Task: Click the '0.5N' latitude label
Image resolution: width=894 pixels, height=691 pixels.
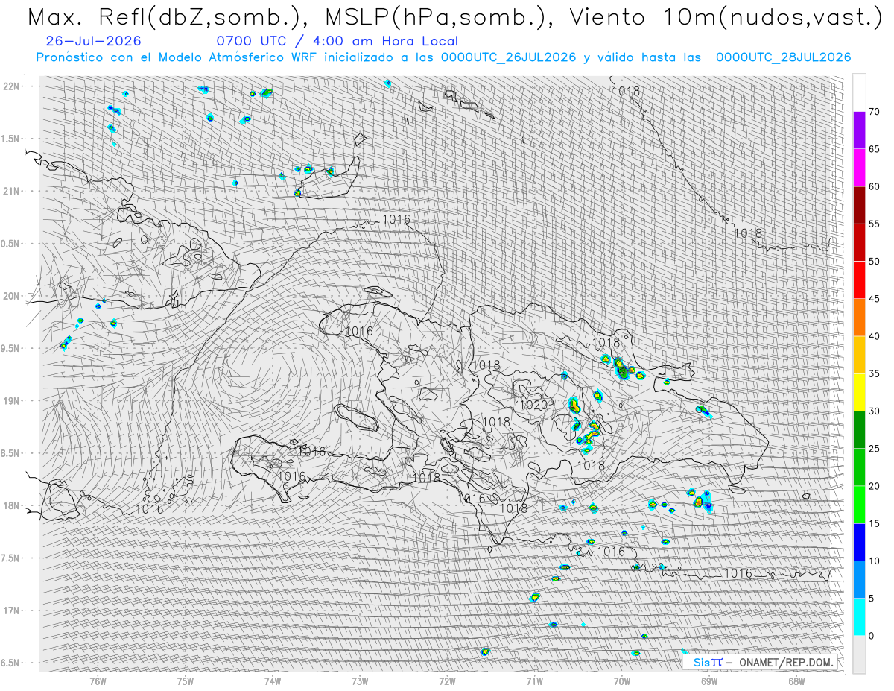Action: [10, 244]
